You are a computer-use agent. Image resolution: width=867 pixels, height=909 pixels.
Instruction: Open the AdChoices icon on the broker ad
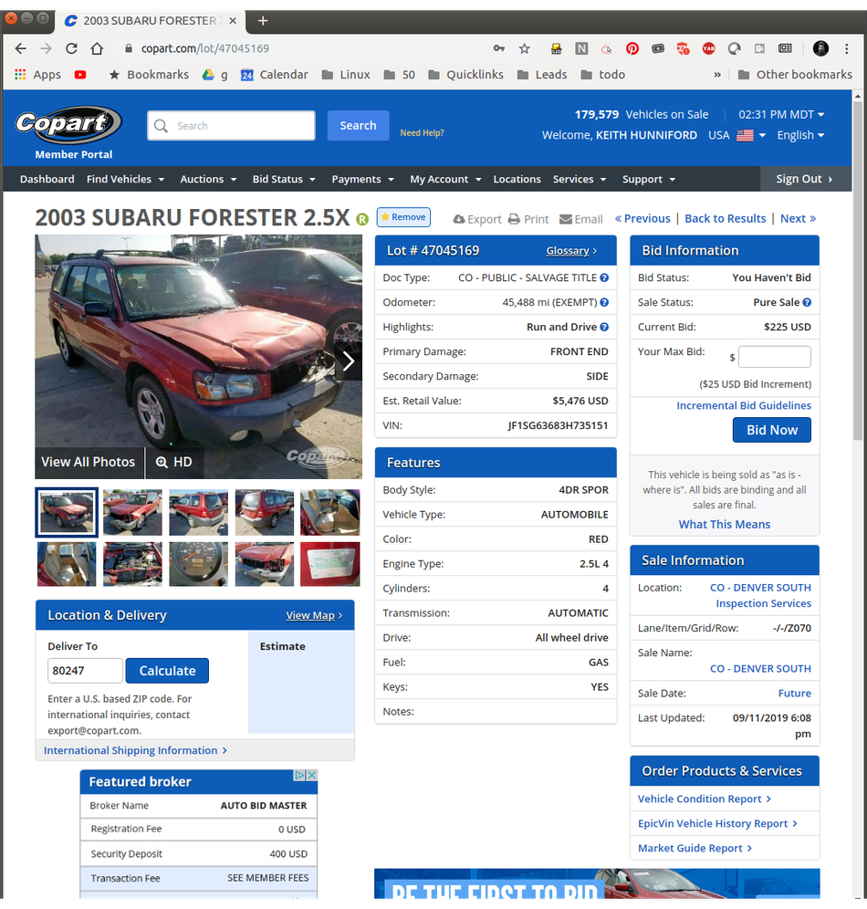299,775
